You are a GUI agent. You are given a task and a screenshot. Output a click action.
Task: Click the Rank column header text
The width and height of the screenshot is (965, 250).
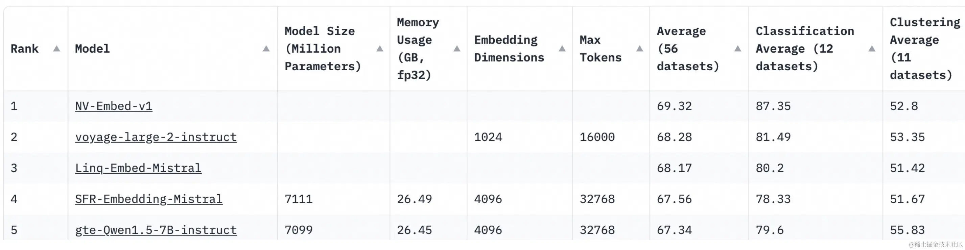(x=24, y=49)
